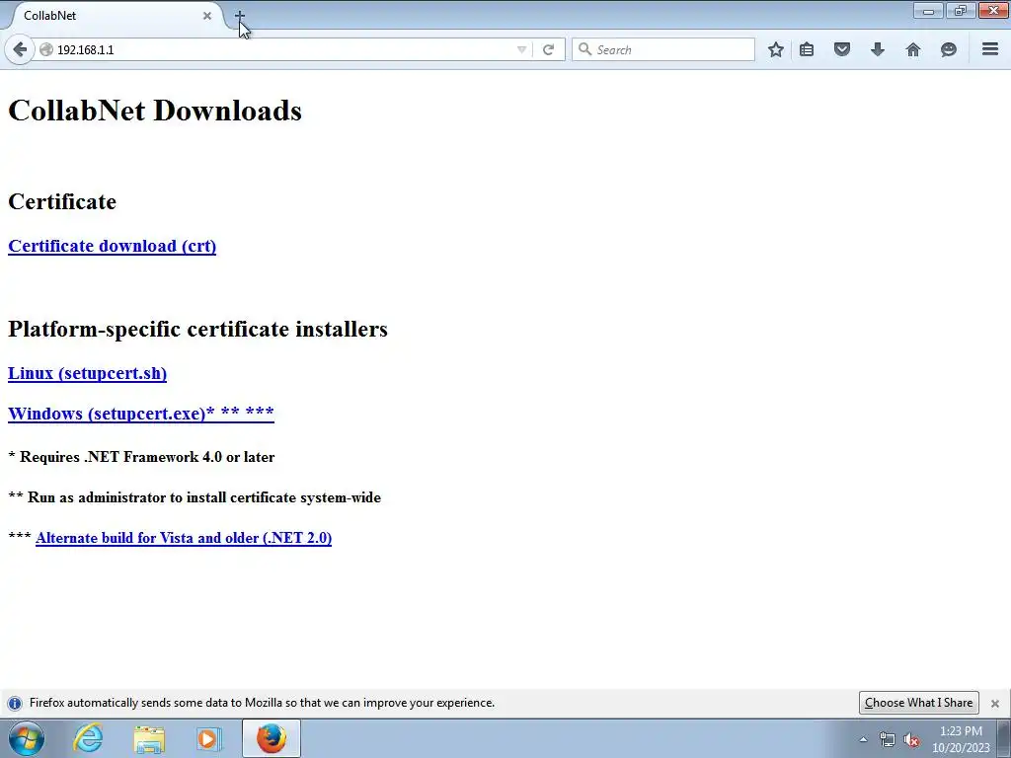Minimize the Firefox window
The height and width of the screenshot is (758, 1011).
(x=928, y=10)
